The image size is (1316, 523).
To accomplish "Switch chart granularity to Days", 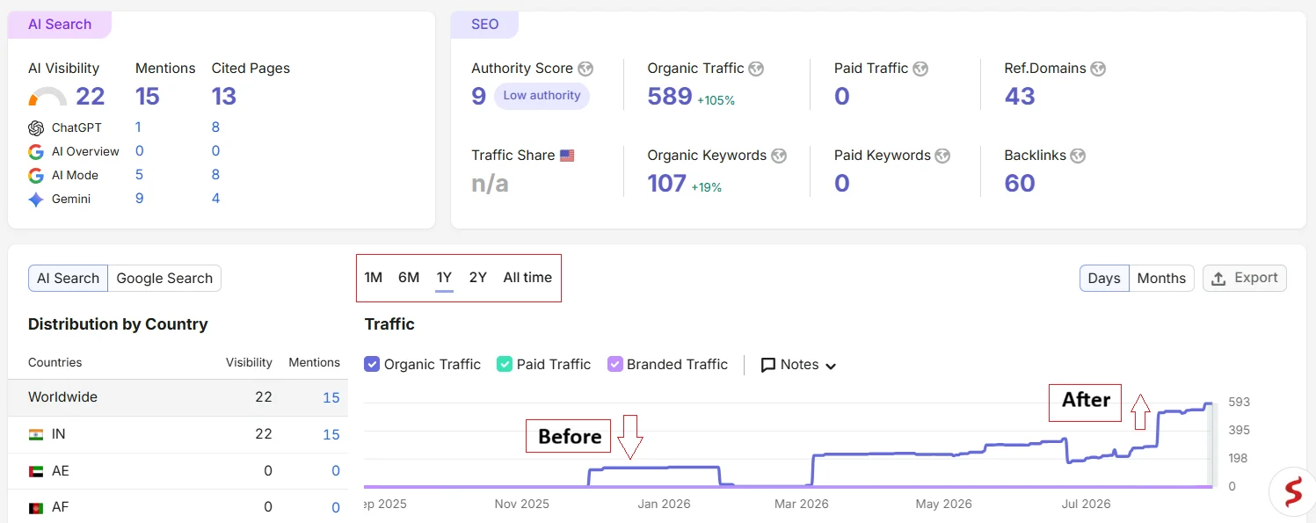I will [x=1104, y=278].
